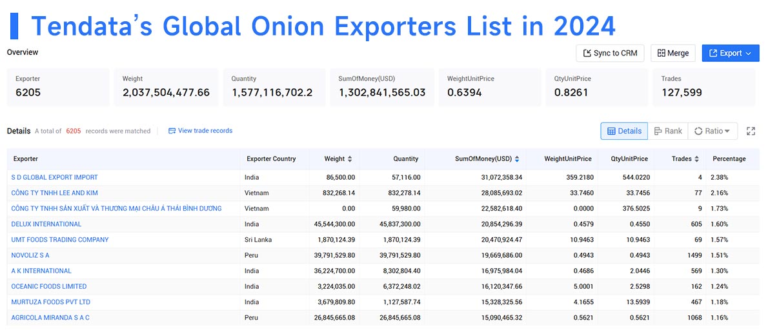
Task: Select the QtyUnitPrice 0.8261 value
Action: 571,92
